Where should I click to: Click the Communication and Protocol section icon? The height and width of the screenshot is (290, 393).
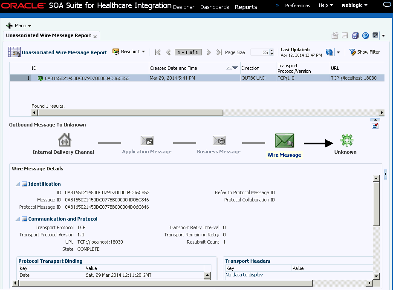24,219
